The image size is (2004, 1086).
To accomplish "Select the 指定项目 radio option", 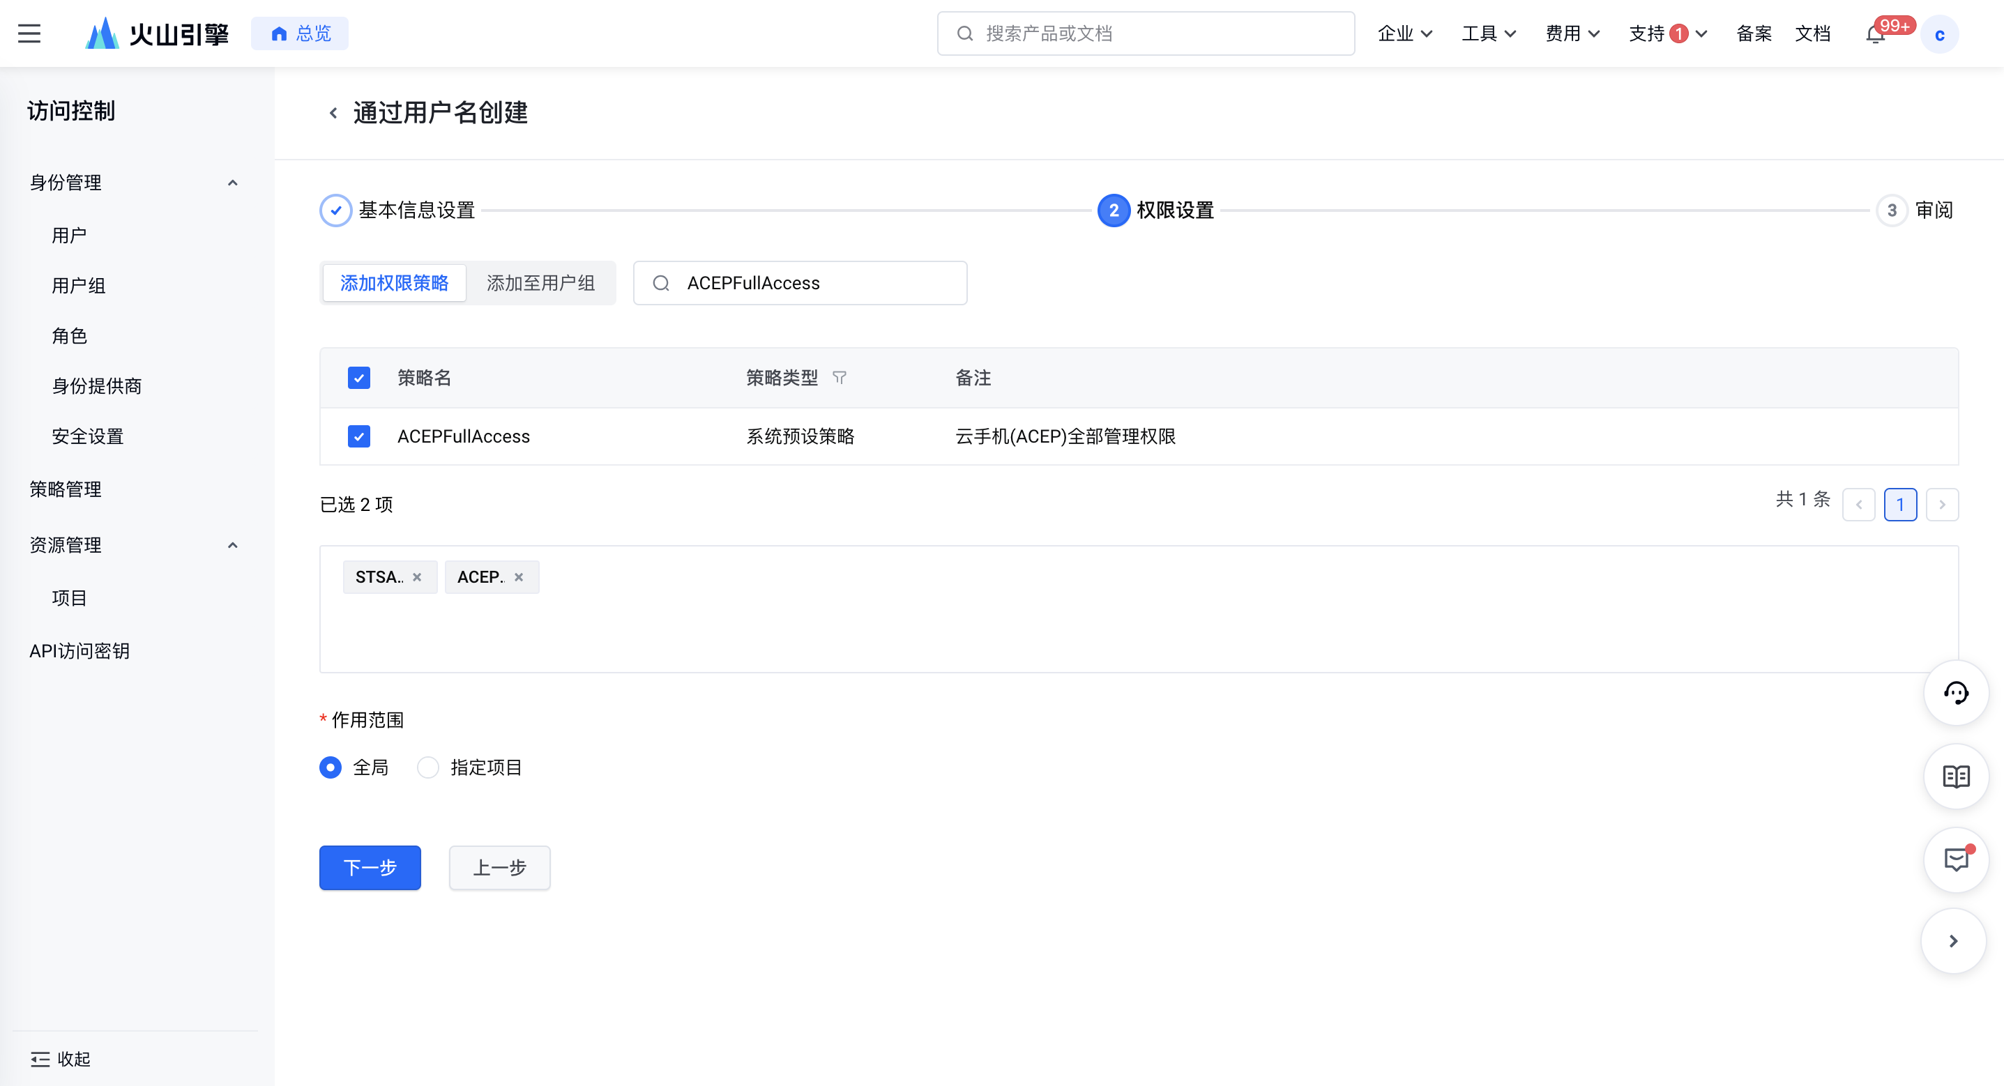I will point(428,768).
